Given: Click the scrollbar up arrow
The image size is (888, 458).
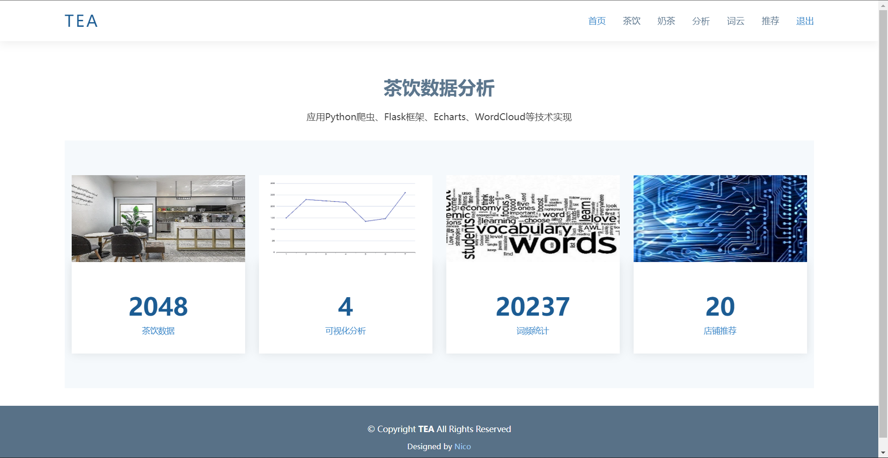Looking at the screenshot, I should tap(883, 5).
